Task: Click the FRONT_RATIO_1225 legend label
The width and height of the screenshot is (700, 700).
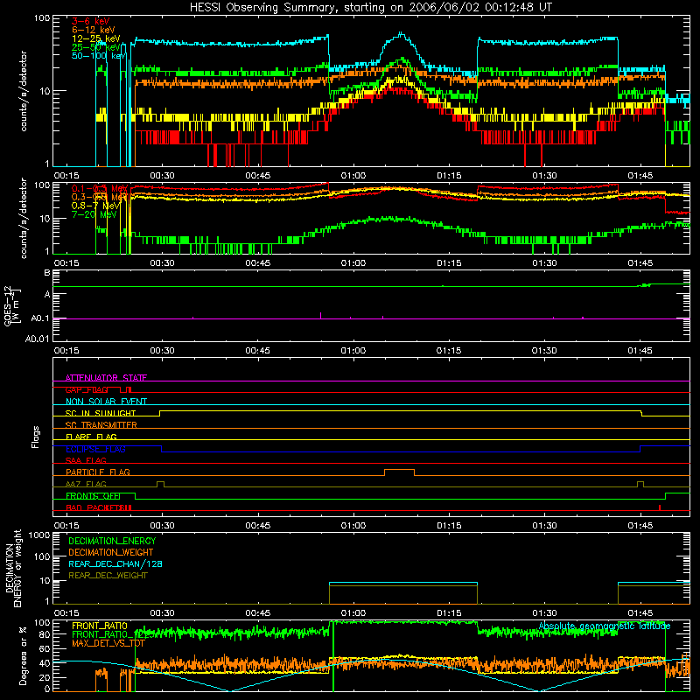Action: pos(112,634)
